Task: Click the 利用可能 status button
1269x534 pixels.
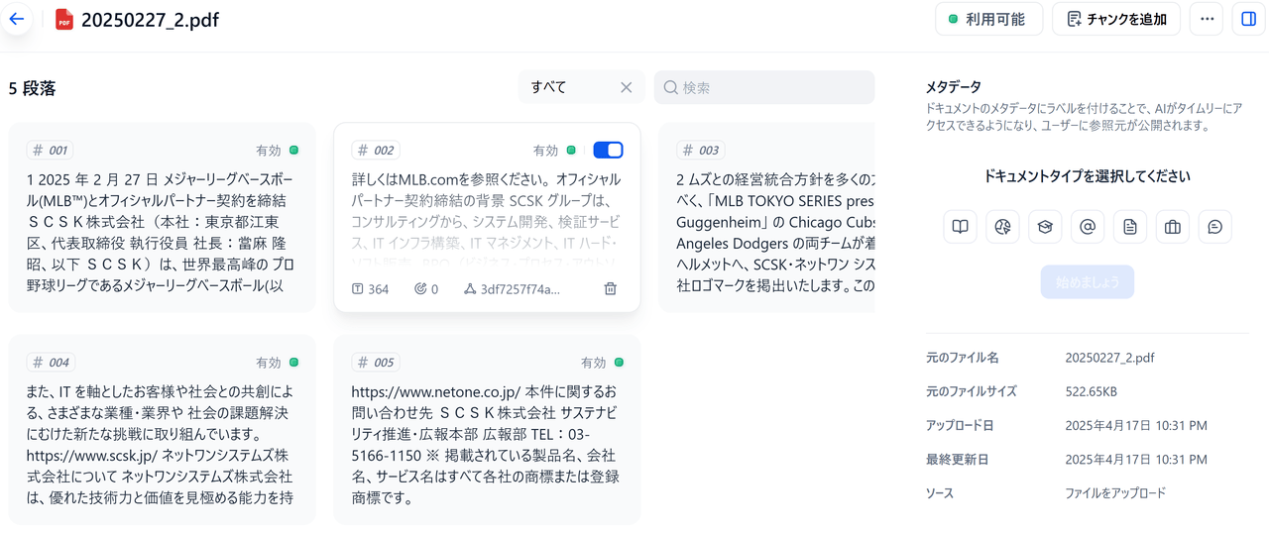Action: click(x=988, y=19)
